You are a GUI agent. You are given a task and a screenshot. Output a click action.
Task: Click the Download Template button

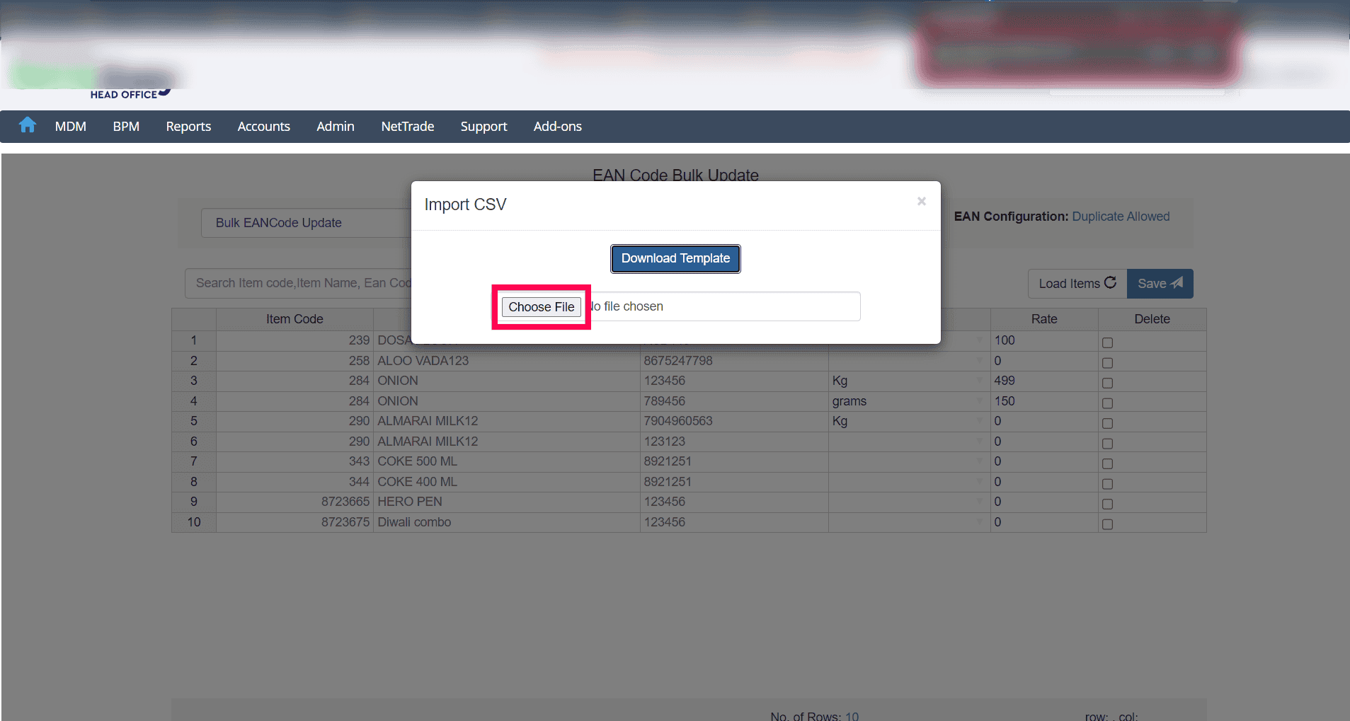675,259
